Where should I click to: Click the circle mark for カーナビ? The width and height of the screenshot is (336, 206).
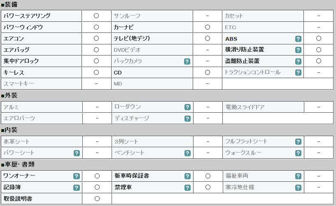[x=208, y=27]
